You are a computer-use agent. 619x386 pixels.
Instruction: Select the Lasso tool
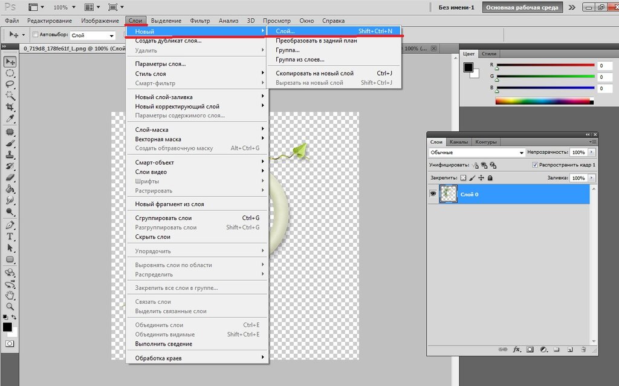point(10,84)
